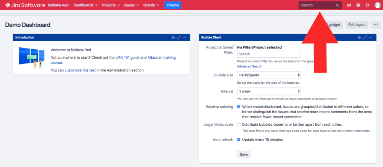This screenshot has width=383, height=167.
Task: Open the Advanced Search link
Action: click(x=250, y=66)
